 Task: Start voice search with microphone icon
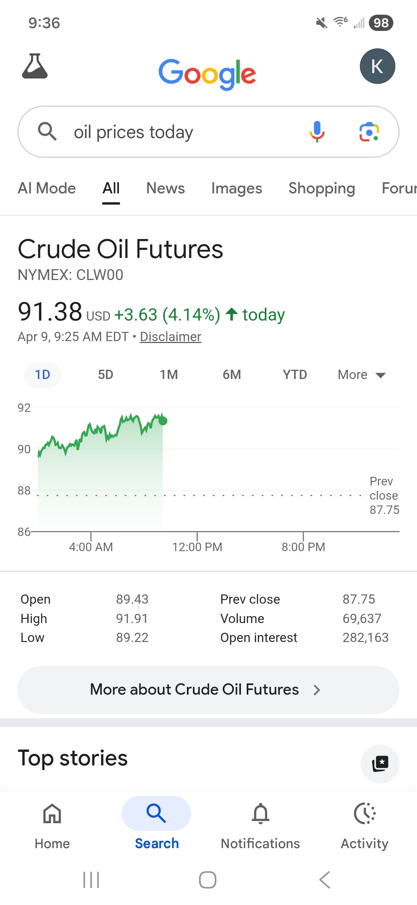pyautogui.click(x=317, y=131)
